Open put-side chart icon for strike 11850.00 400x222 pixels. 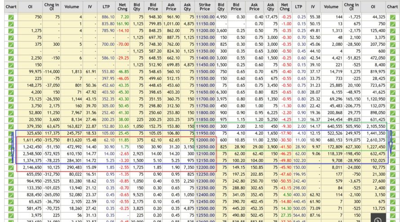[x=393, y=120]
